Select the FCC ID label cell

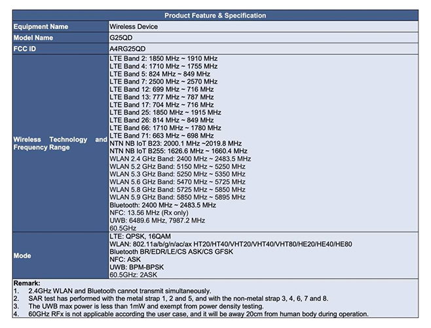point(61,49)
